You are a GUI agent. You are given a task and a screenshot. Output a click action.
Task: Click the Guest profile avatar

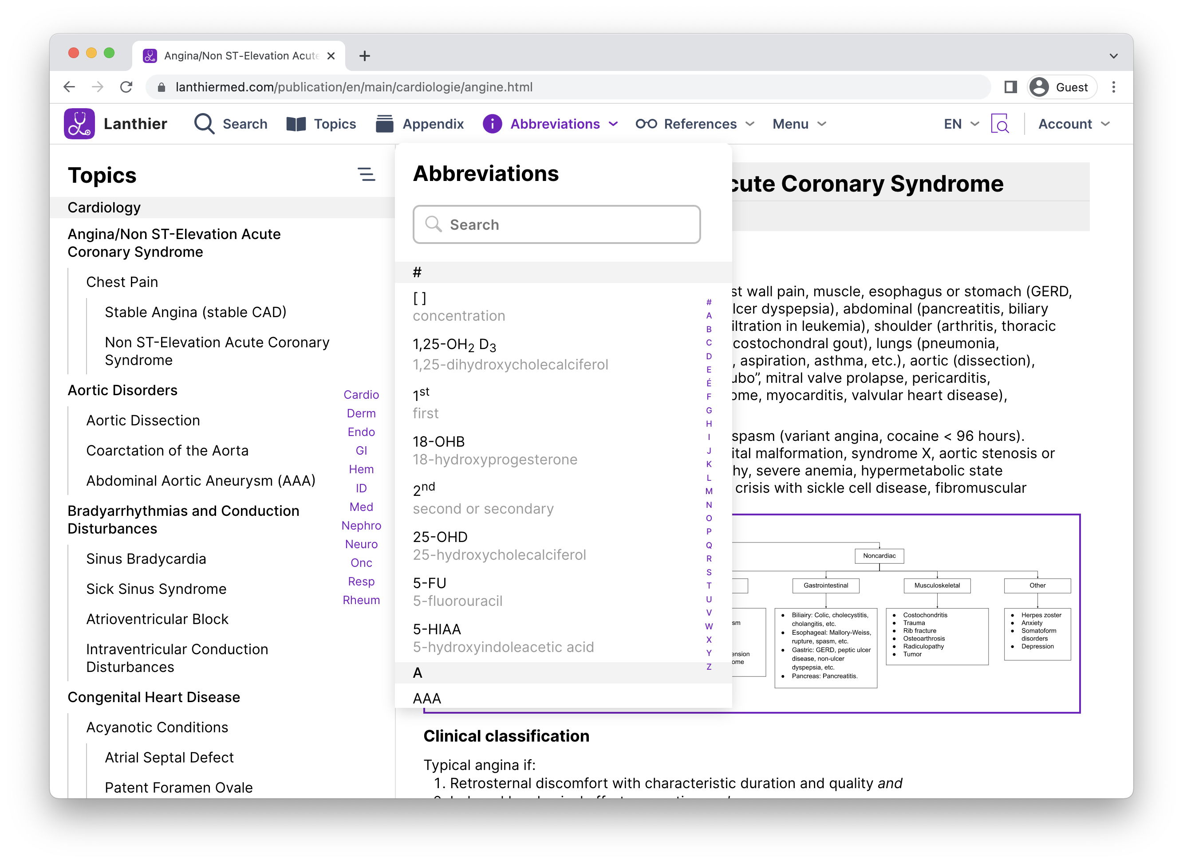[x=1040, y=87]
